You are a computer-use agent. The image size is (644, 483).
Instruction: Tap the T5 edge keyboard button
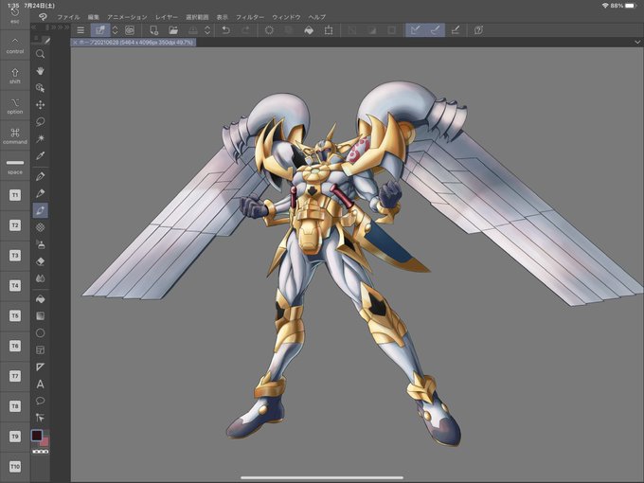click(15, 315)
